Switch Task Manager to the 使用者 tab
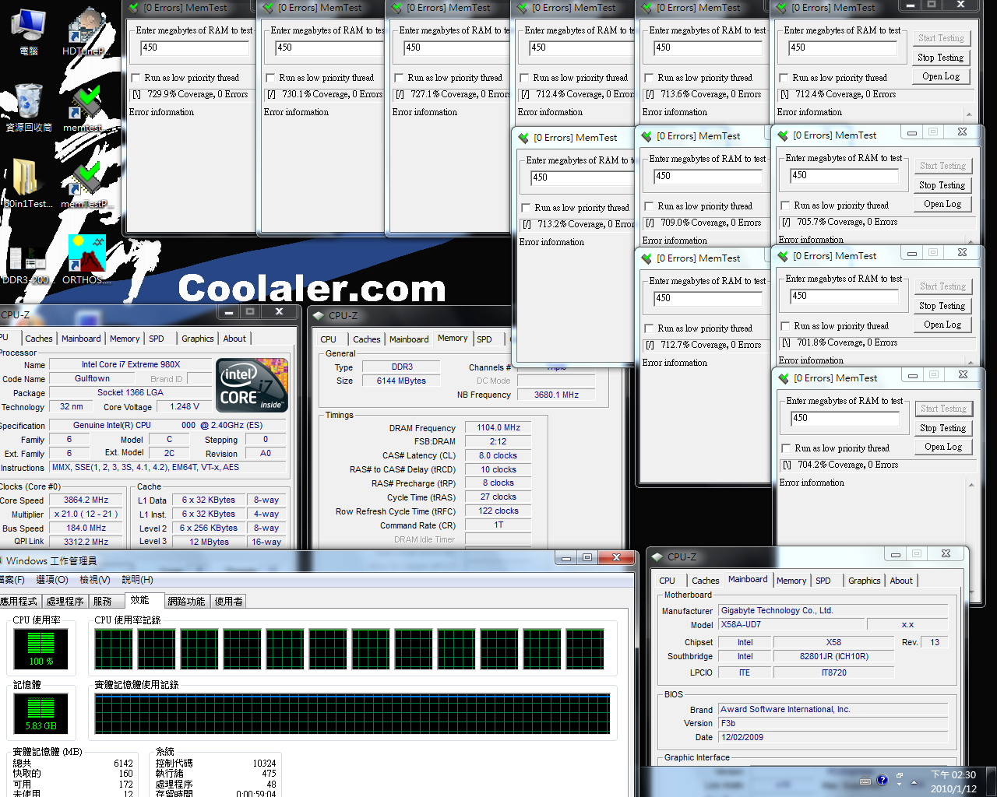This screenshot has width=997, height=797. point(228,602)
